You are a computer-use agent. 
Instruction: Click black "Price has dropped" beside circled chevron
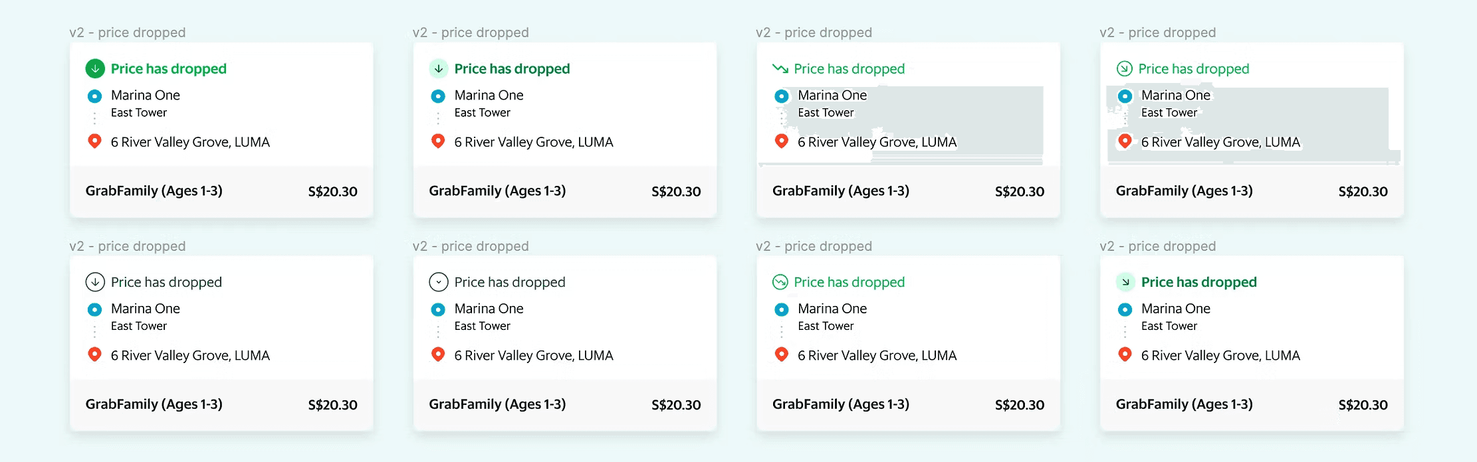pos(510,282)
